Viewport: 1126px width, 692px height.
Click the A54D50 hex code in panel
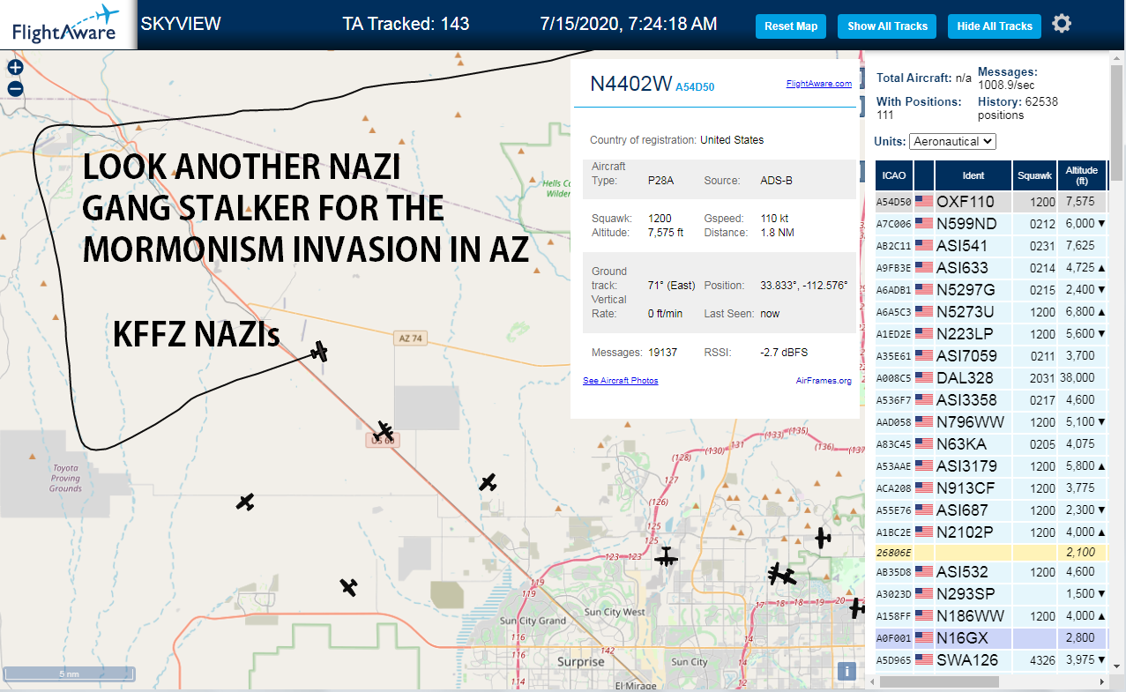point(695,87)
